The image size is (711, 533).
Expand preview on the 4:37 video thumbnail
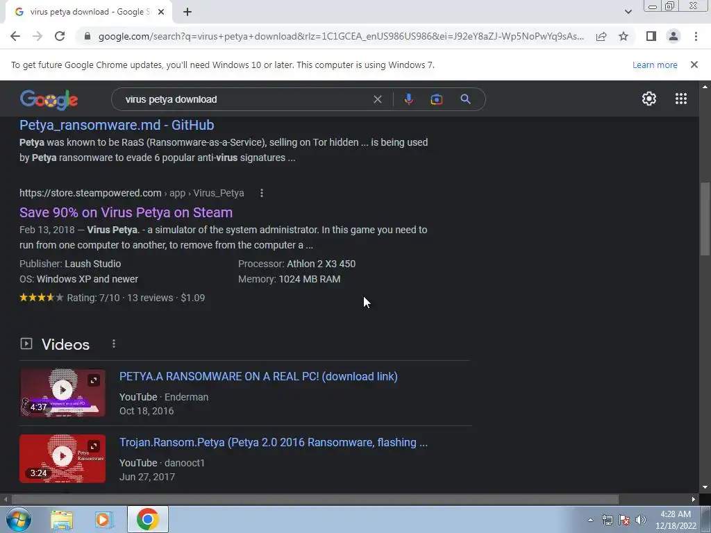tap(94, 380)
